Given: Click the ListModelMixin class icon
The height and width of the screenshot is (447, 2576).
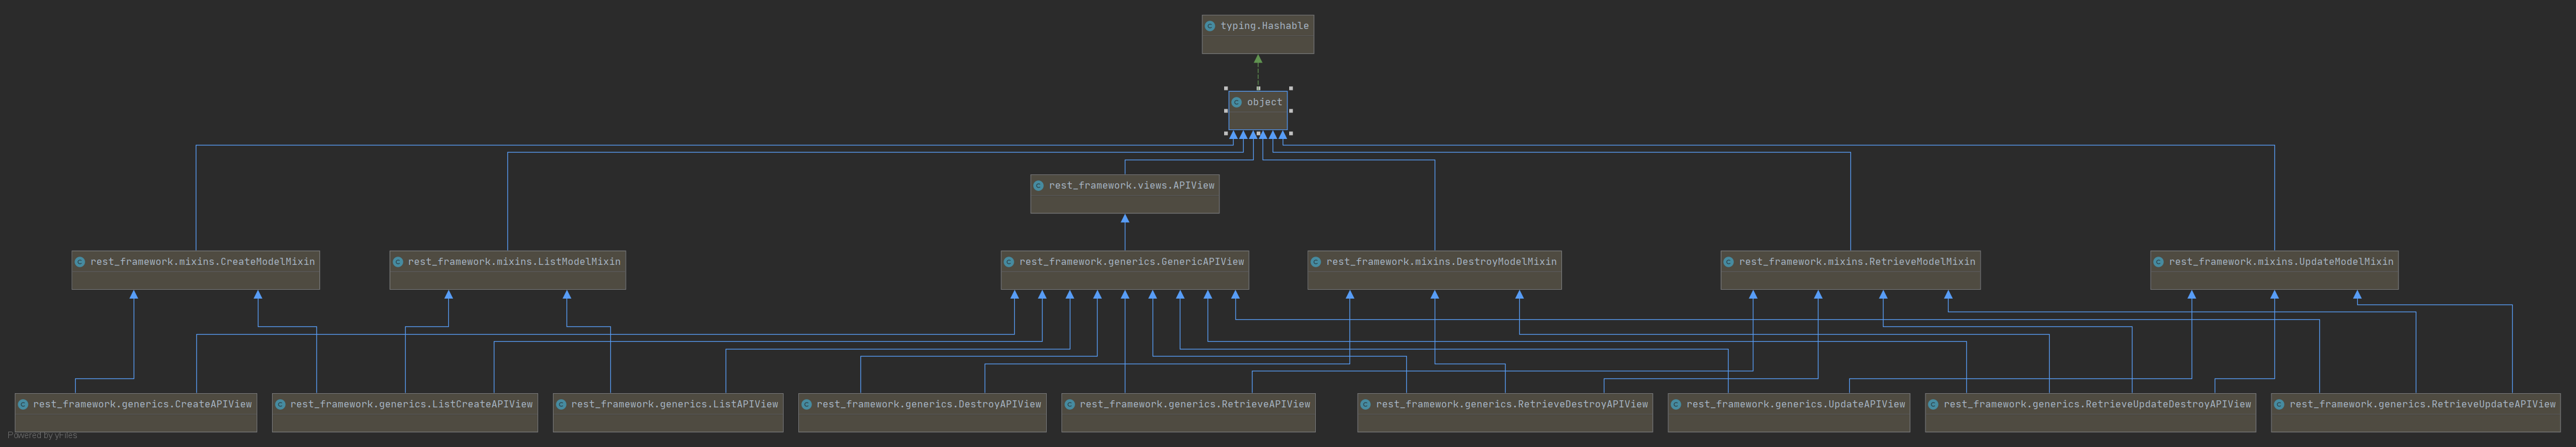Looking at the screenshot, I should [398, 262].
